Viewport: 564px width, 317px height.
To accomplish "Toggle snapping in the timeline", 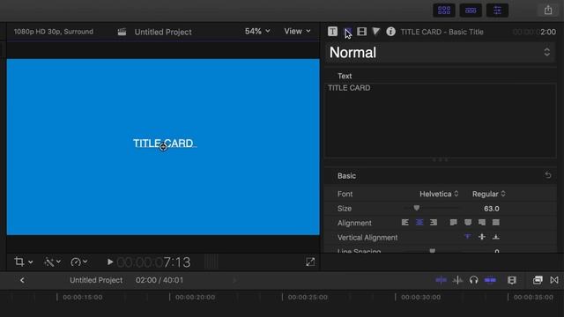I will point(490,280).
